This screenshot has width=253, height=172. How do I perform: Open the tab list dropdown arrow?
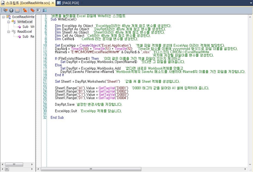(251, 3)
